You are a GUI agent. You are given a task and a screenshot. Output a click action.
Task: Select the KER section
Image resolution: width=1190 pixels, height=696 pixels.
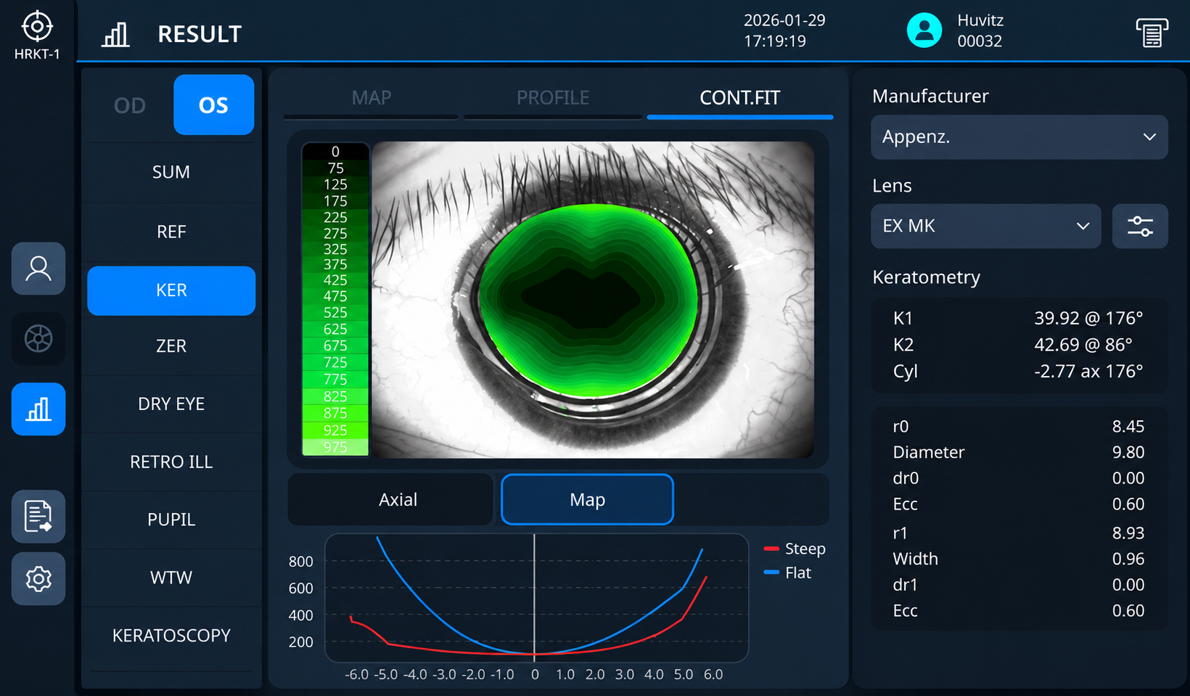171,290
